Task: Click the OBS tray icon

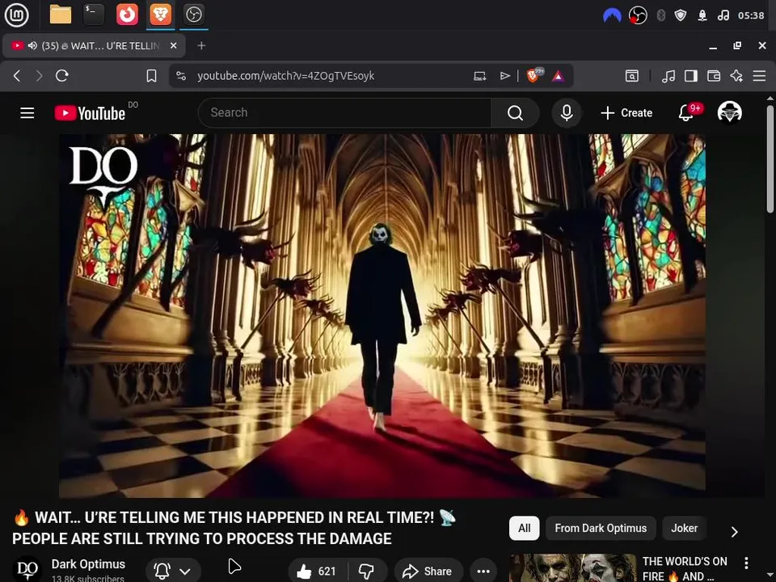Action: point(638,15)
